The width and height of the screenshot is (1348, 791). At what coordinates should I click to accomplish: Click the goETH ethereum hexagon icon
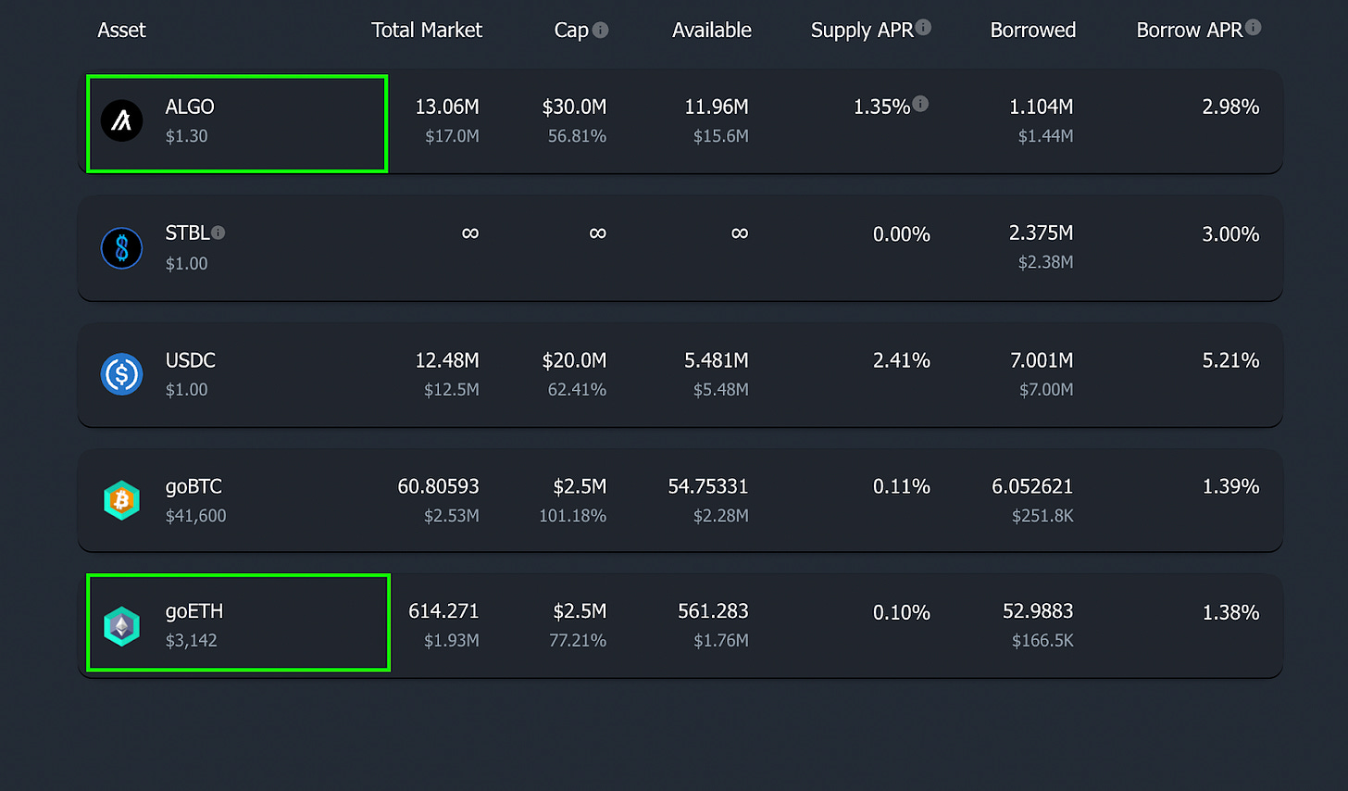click(121, 626)
